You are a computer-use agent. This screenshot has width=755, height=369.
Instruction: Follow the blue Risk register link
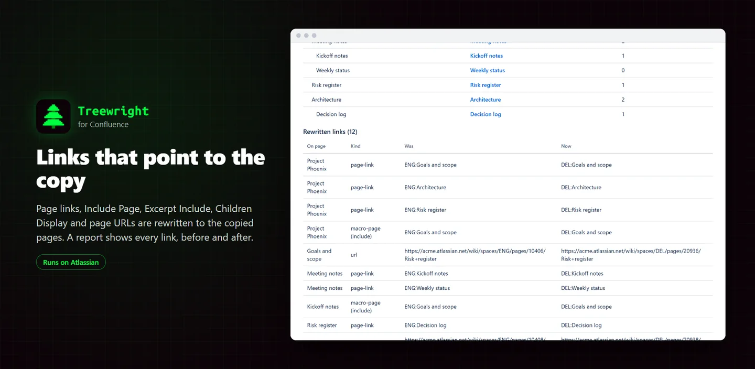coord(486,85)
